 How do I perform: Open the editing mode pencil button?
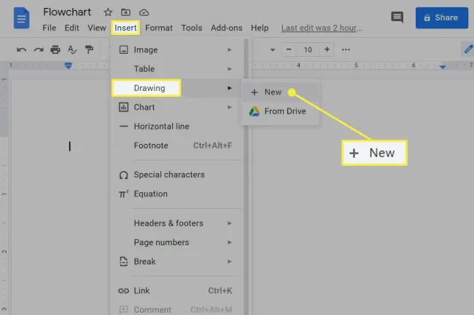tap(467, 49)
